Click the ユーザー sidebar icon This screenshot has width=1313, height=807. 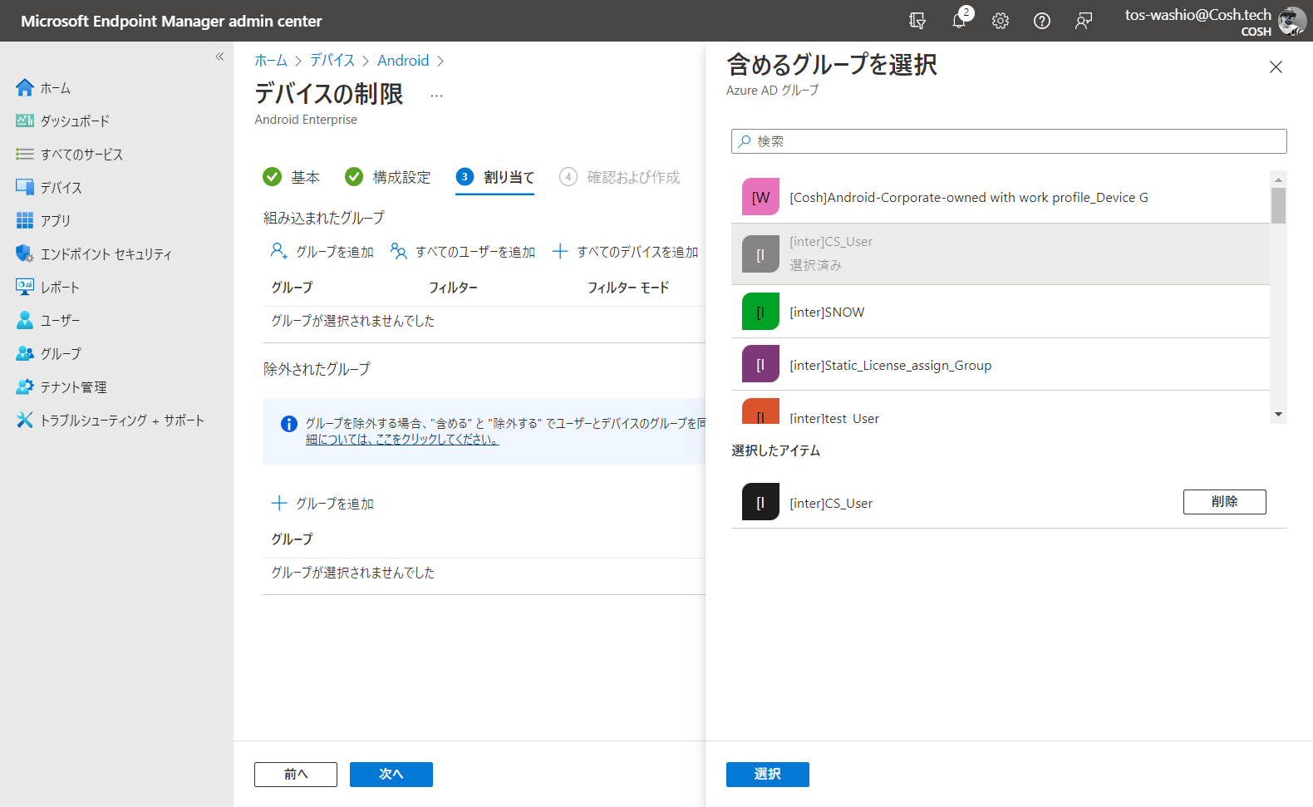pos(25,320)
